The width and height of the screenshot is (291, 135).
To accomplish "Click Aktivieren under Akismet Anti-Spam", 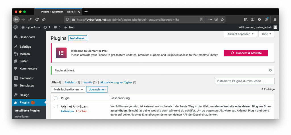I will click(x=67, y=111).
